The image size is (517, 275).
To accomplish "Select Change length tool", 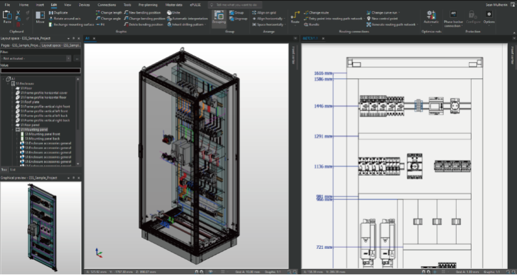I will (109, 13).
